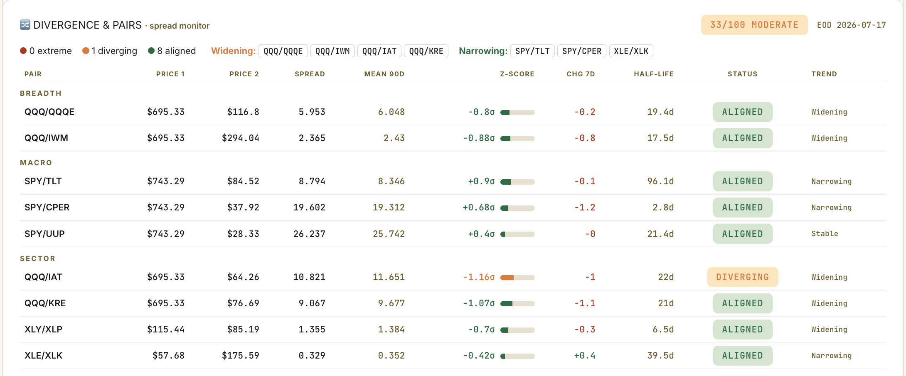Click the Z-score bar in the SPY/UUP row
The image size is (906, 376).
point(517,234)
